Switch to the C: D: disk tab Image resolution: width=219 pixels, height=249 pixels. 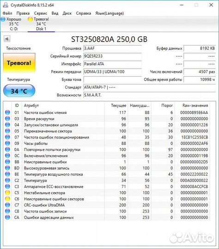(14, 24)
